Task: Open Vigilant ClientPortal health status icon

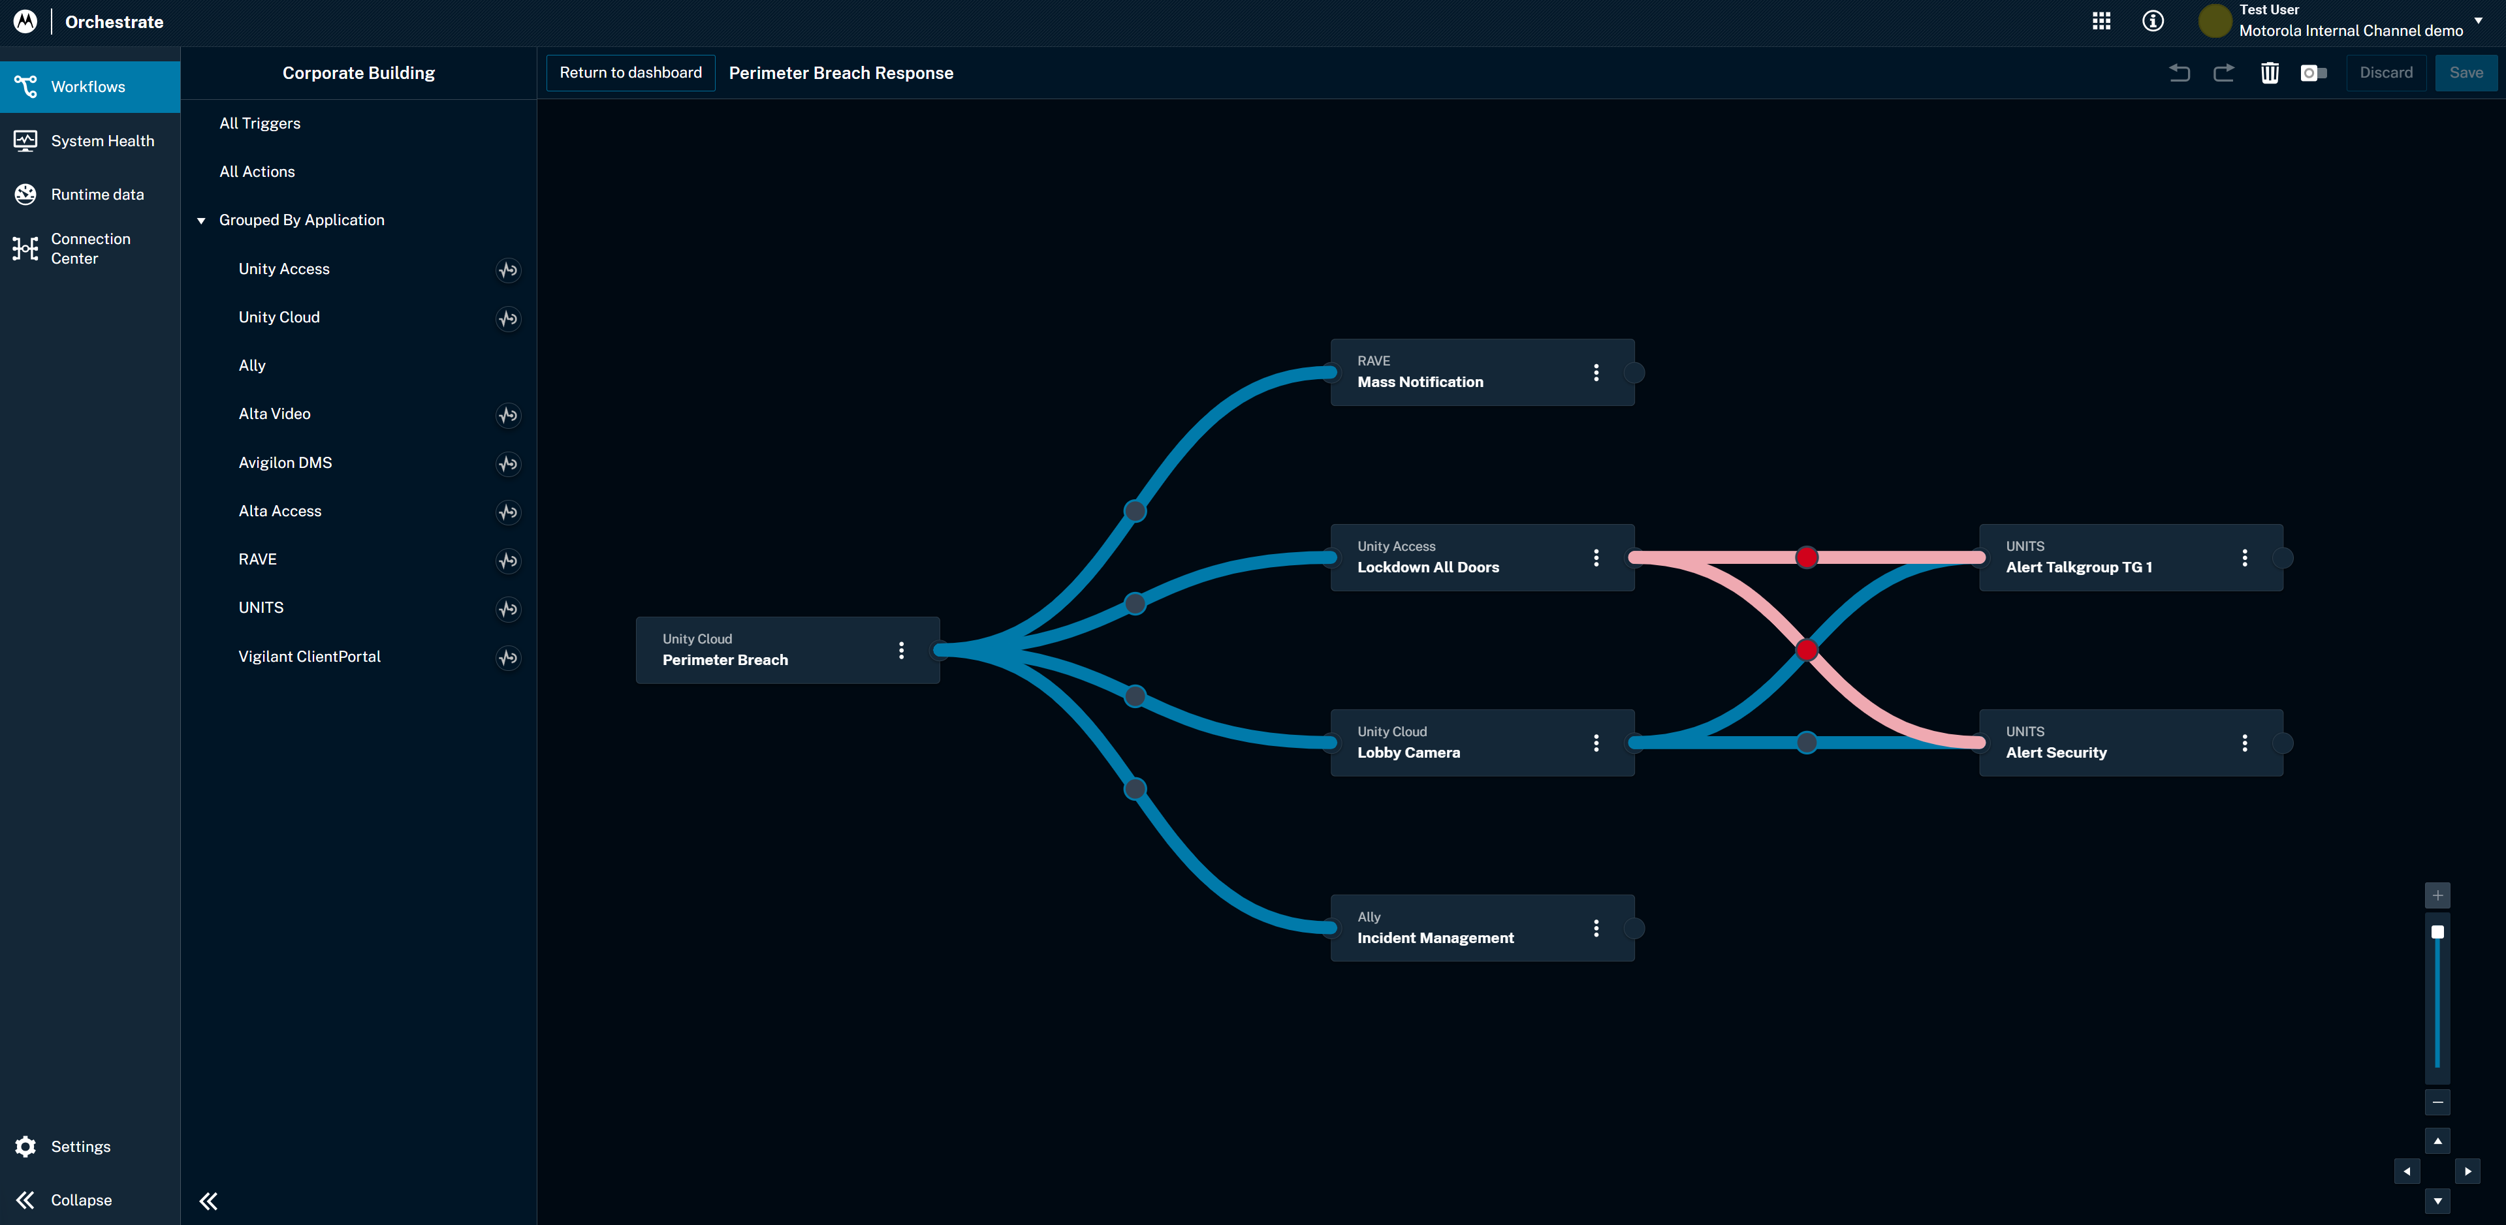Action: coord(508,659)
